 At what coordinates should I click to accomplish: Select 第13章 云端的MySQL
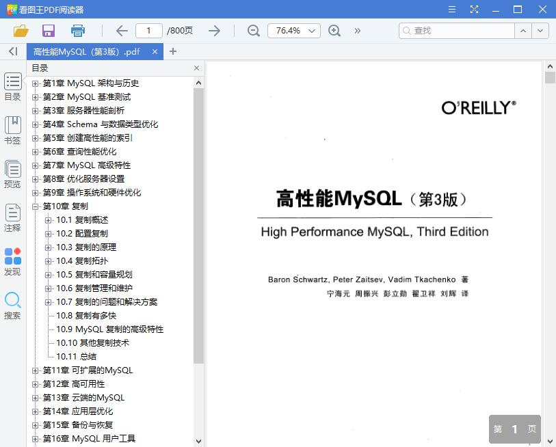pyautogui.click(x=83, y=398)
